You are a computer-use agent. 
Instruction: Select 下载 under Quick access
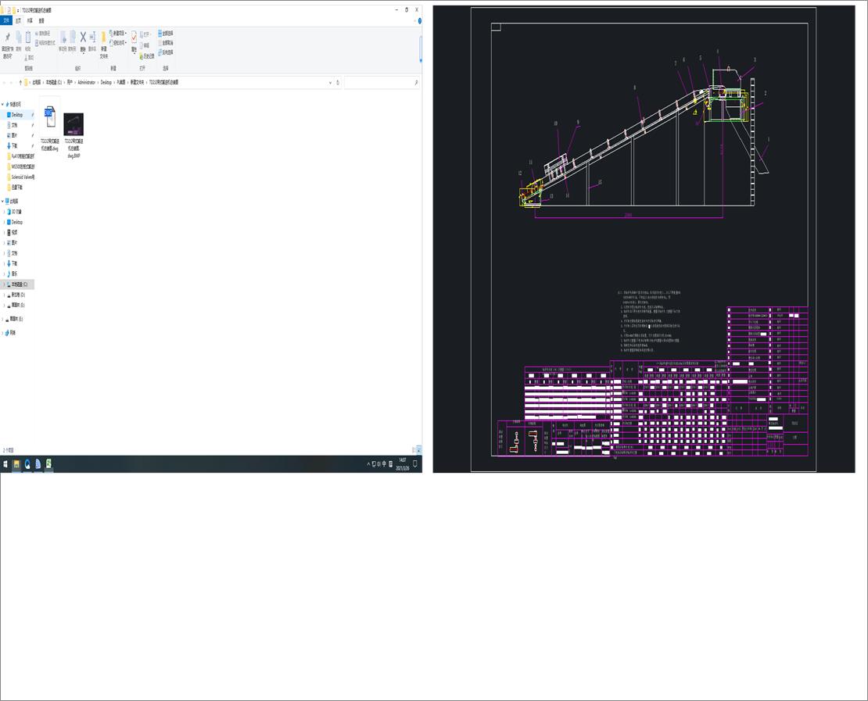[14, 145]
